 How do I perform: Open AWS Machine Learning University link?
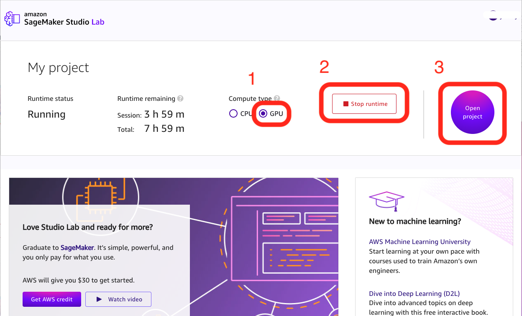point(420,241)
